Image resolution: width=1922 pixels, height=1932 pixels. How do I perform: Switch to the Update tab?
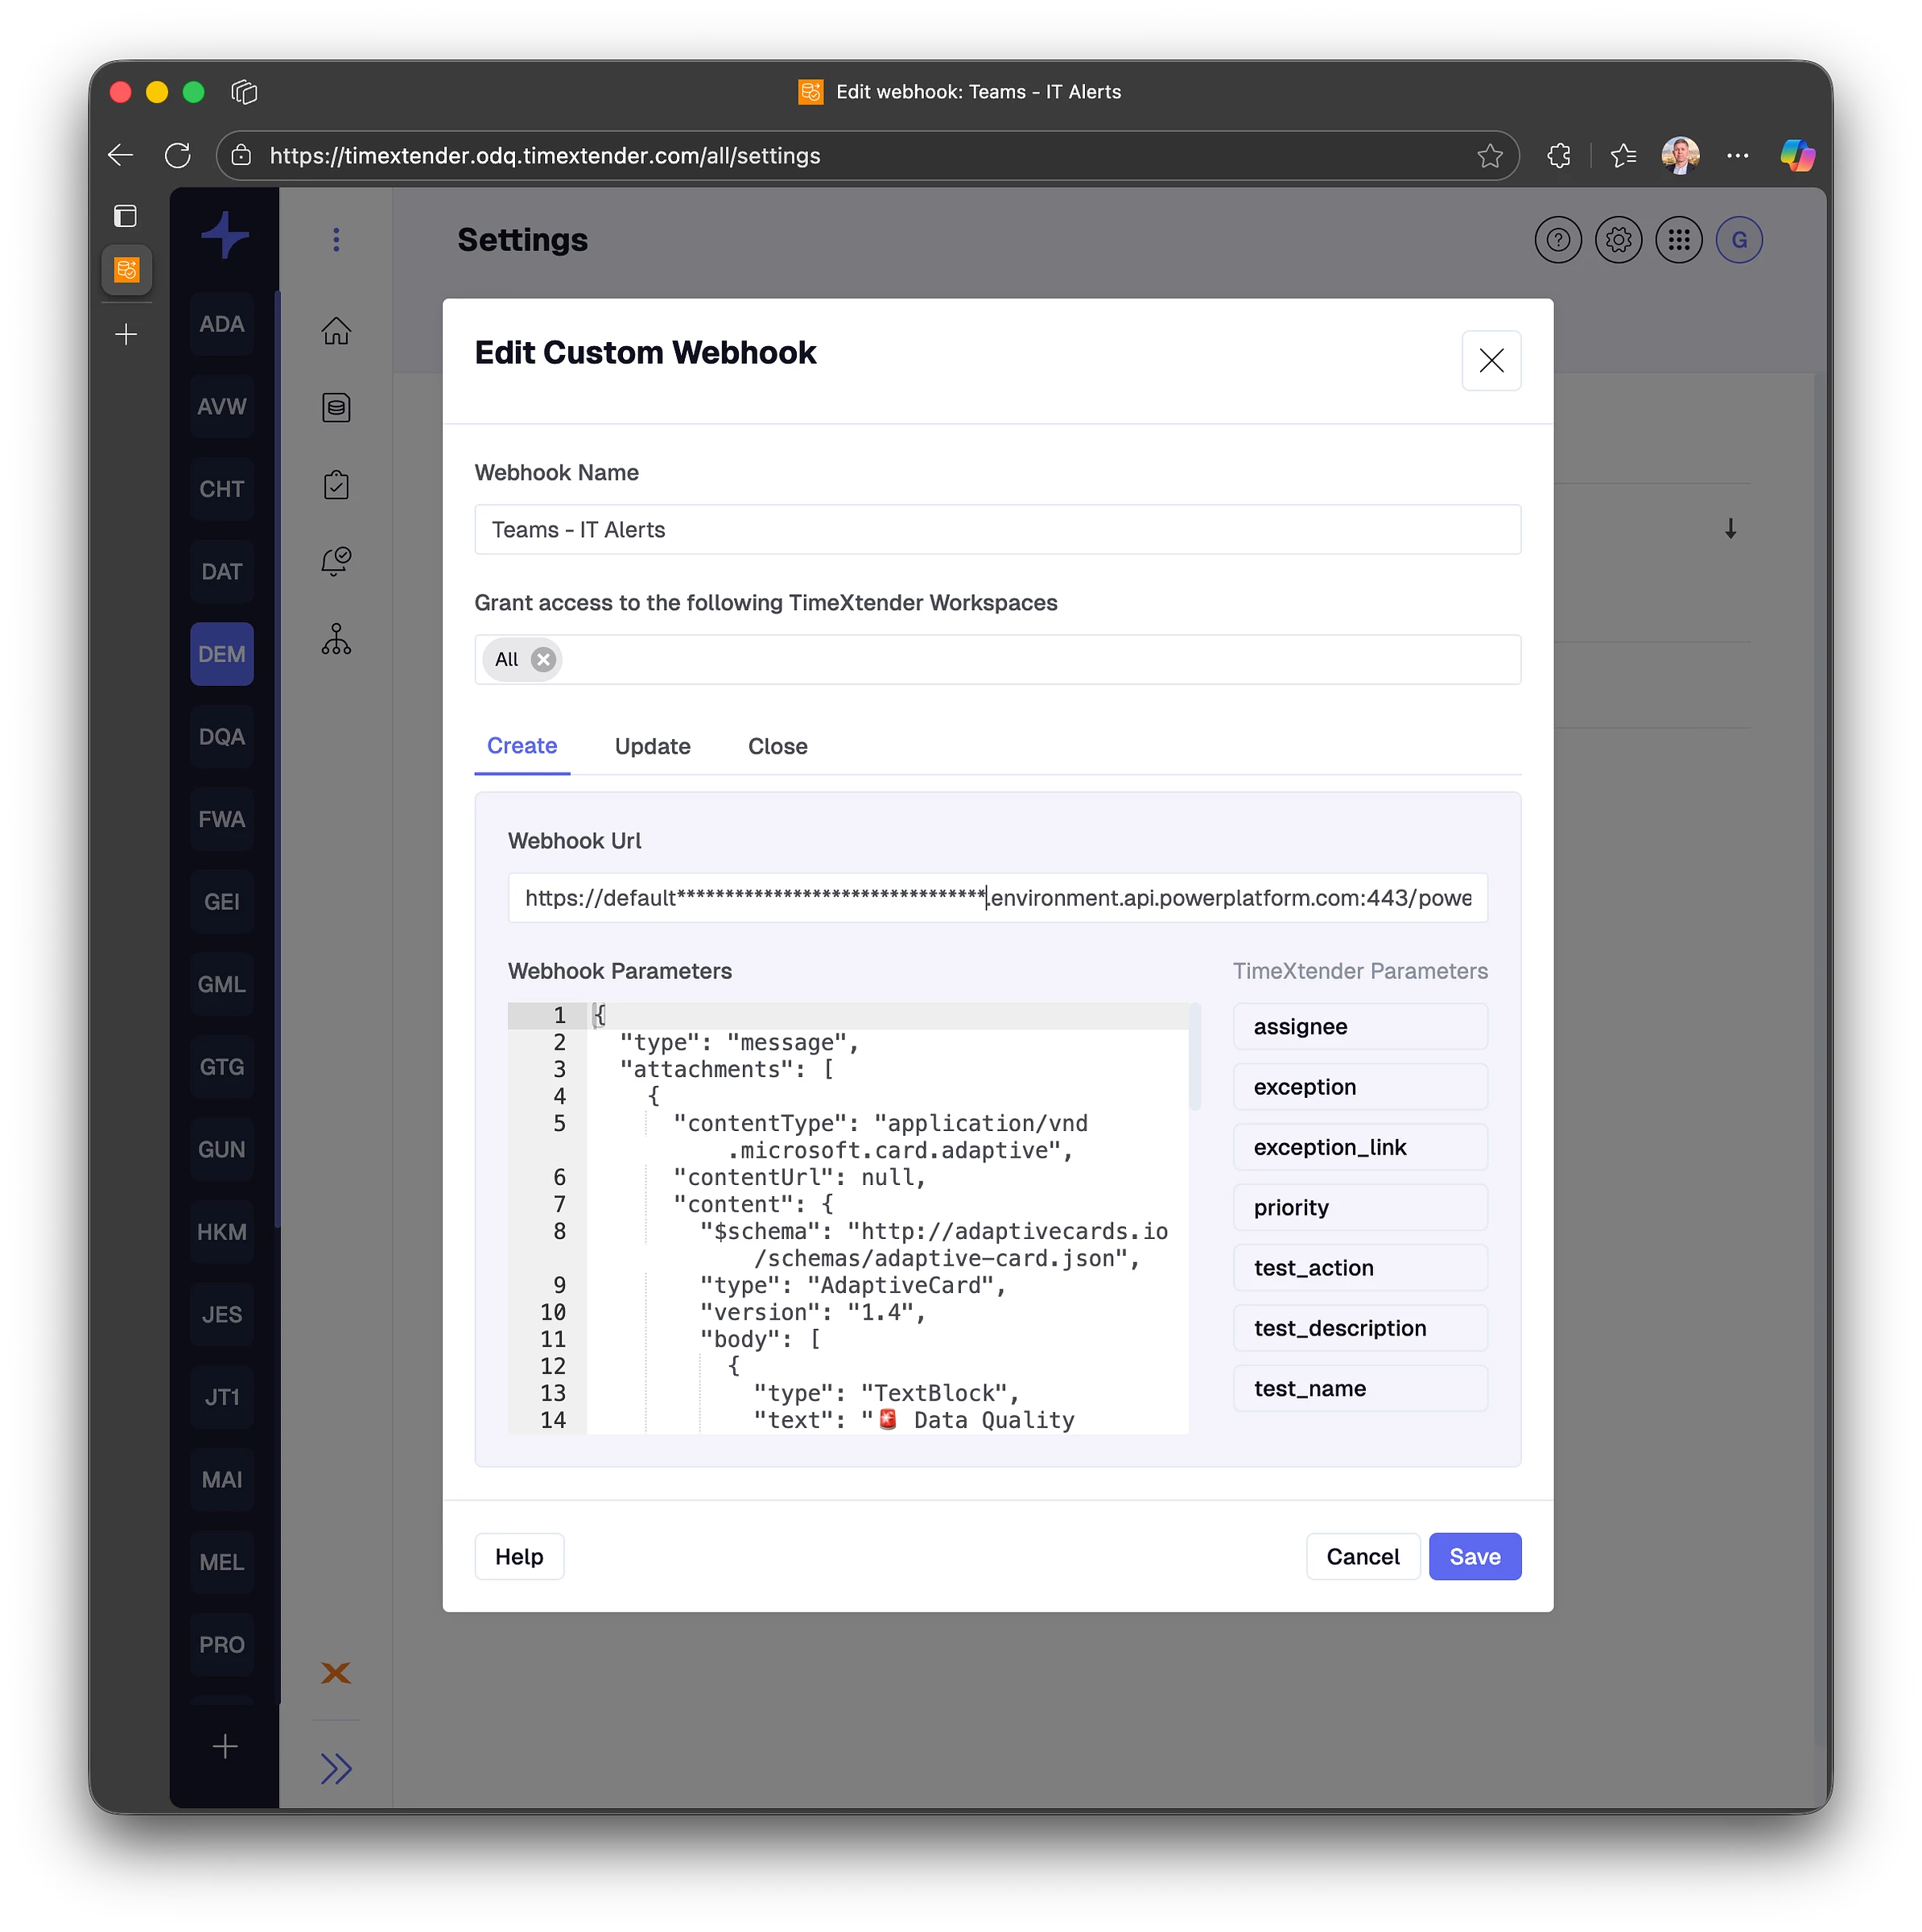pos(652,746)
